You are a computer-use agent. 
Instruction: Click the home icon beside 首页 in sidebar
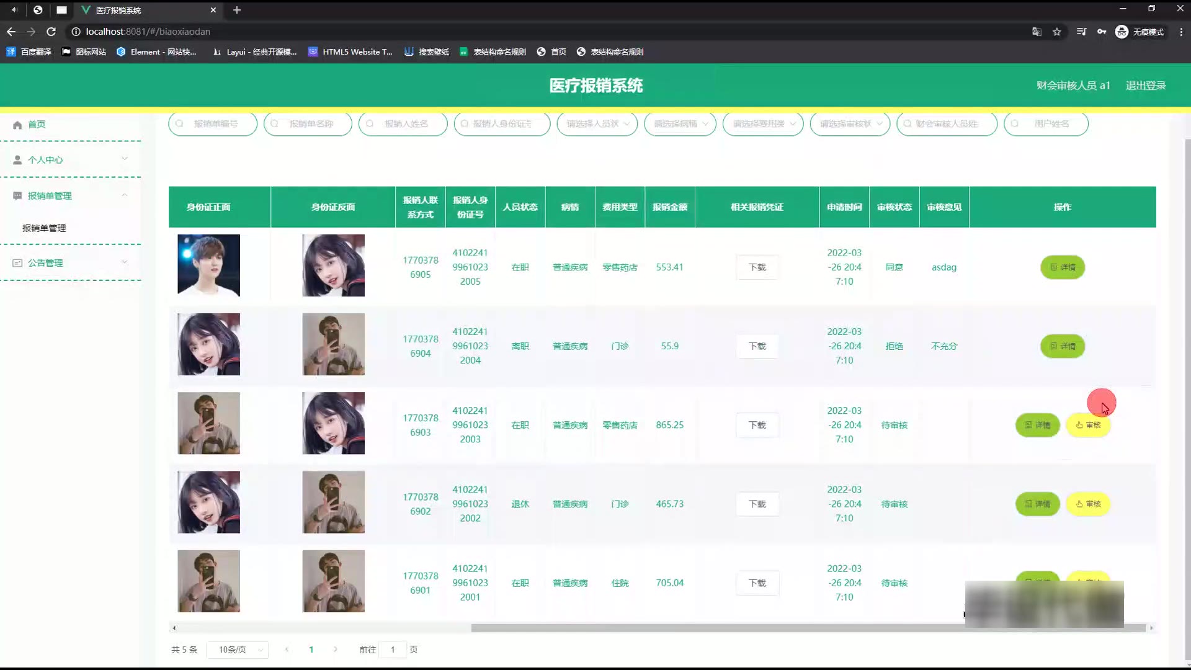click(x=17, y=125)
